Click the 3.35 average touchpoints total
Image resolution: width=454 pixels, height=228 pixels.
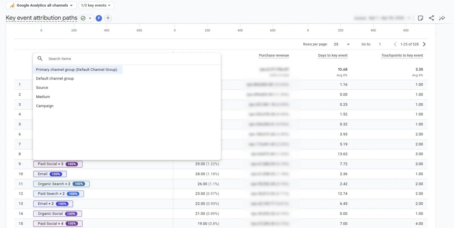419,69
